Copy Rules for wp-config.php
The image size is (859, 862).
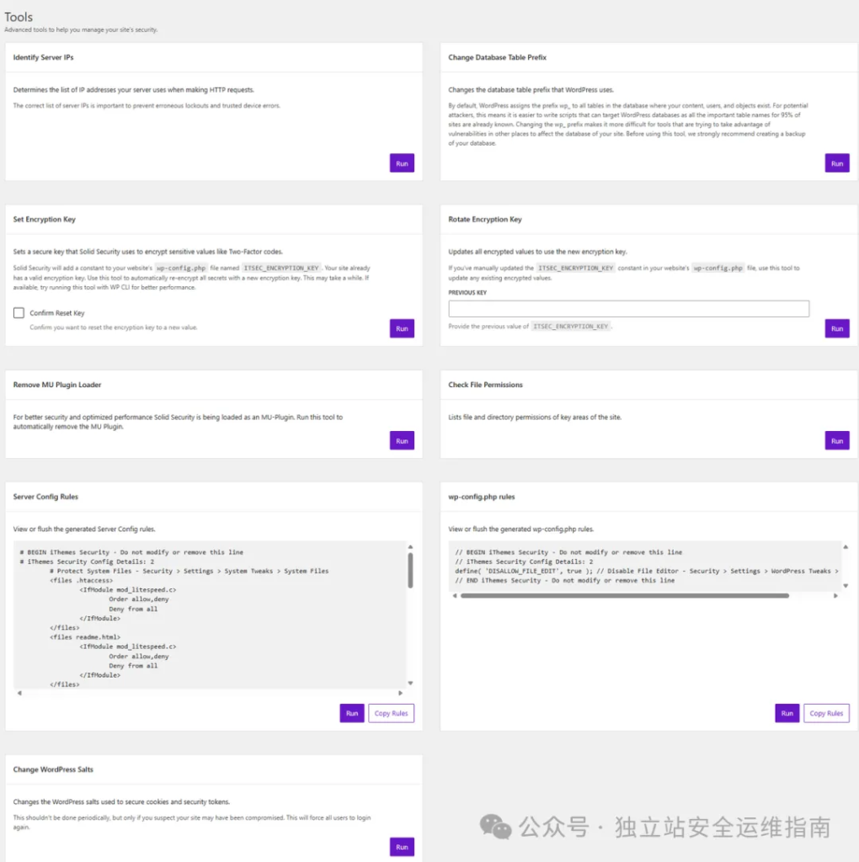(x=826, y=713)
